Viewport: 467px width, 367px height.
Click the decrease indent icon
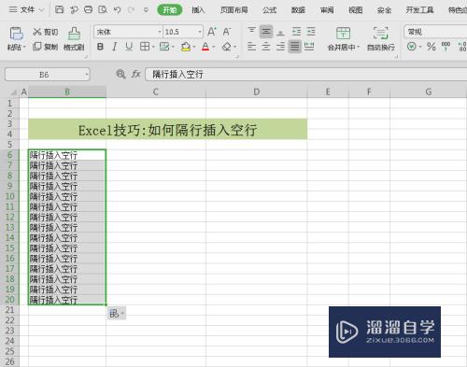pyautogui.click(x=297, y=32)
